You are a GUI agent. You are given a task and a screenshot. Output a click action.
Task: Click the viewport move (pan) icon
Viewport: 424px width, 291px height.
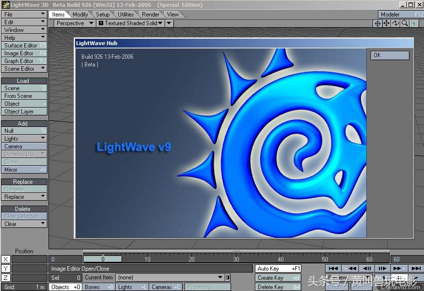tap(386, 24)
